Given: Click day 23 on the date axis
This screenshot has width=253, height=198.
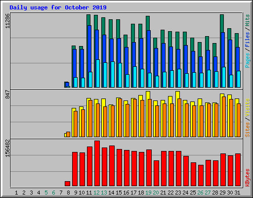Looking at the screenshot, I should 178,193.
